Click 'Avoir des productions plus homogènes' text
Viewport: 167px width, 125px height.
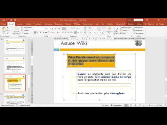click(x=101, y=93)
